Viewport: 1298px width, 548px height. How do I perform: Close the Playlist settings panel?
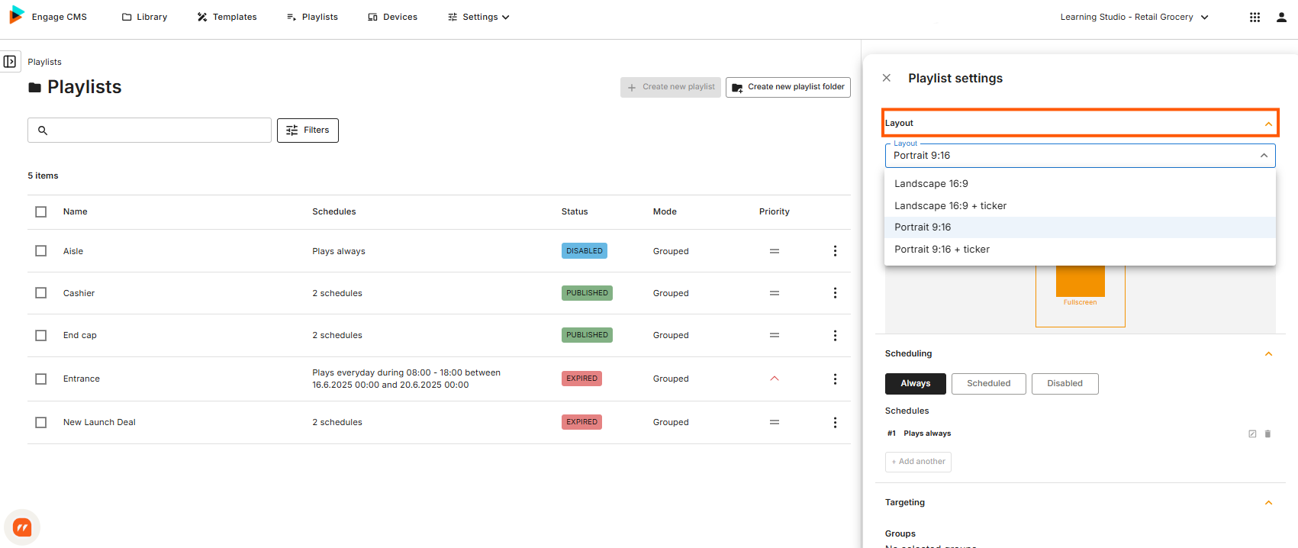coord(887,78)
